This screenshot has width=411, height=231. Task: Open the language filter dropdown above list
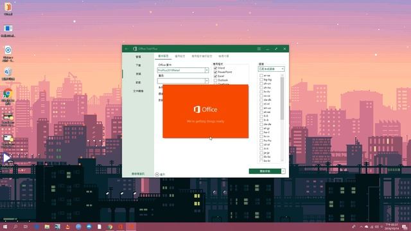pyautogui.click(x=271, y=69)
